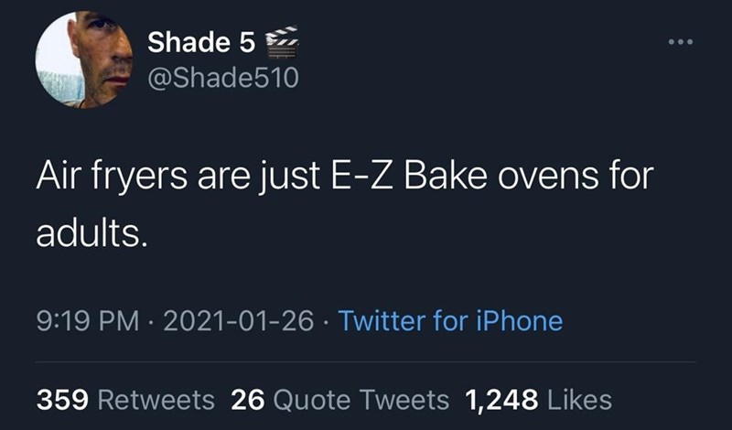This screenshot has height=430, width=732.
Task: Show the 1,248 Likes list
Action: tap(538, 400)
